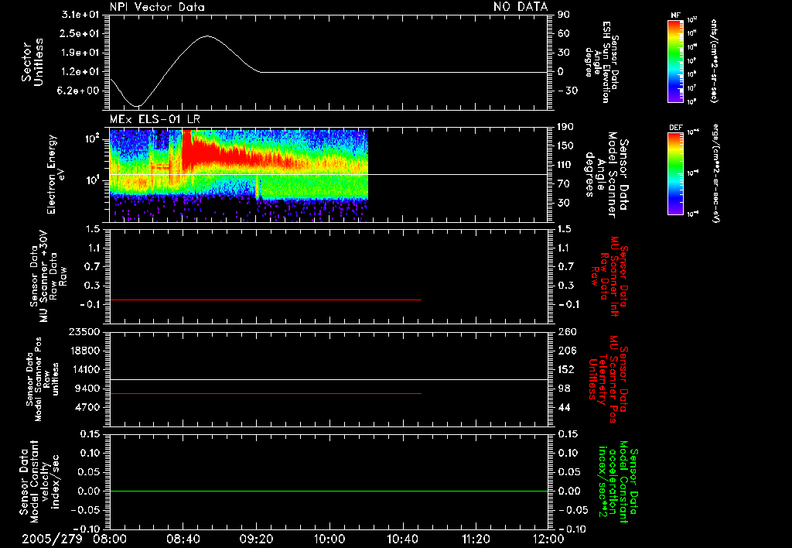Click the red high-flux region of ELS spectrogram
792x548 pixels.
point(212,152)
